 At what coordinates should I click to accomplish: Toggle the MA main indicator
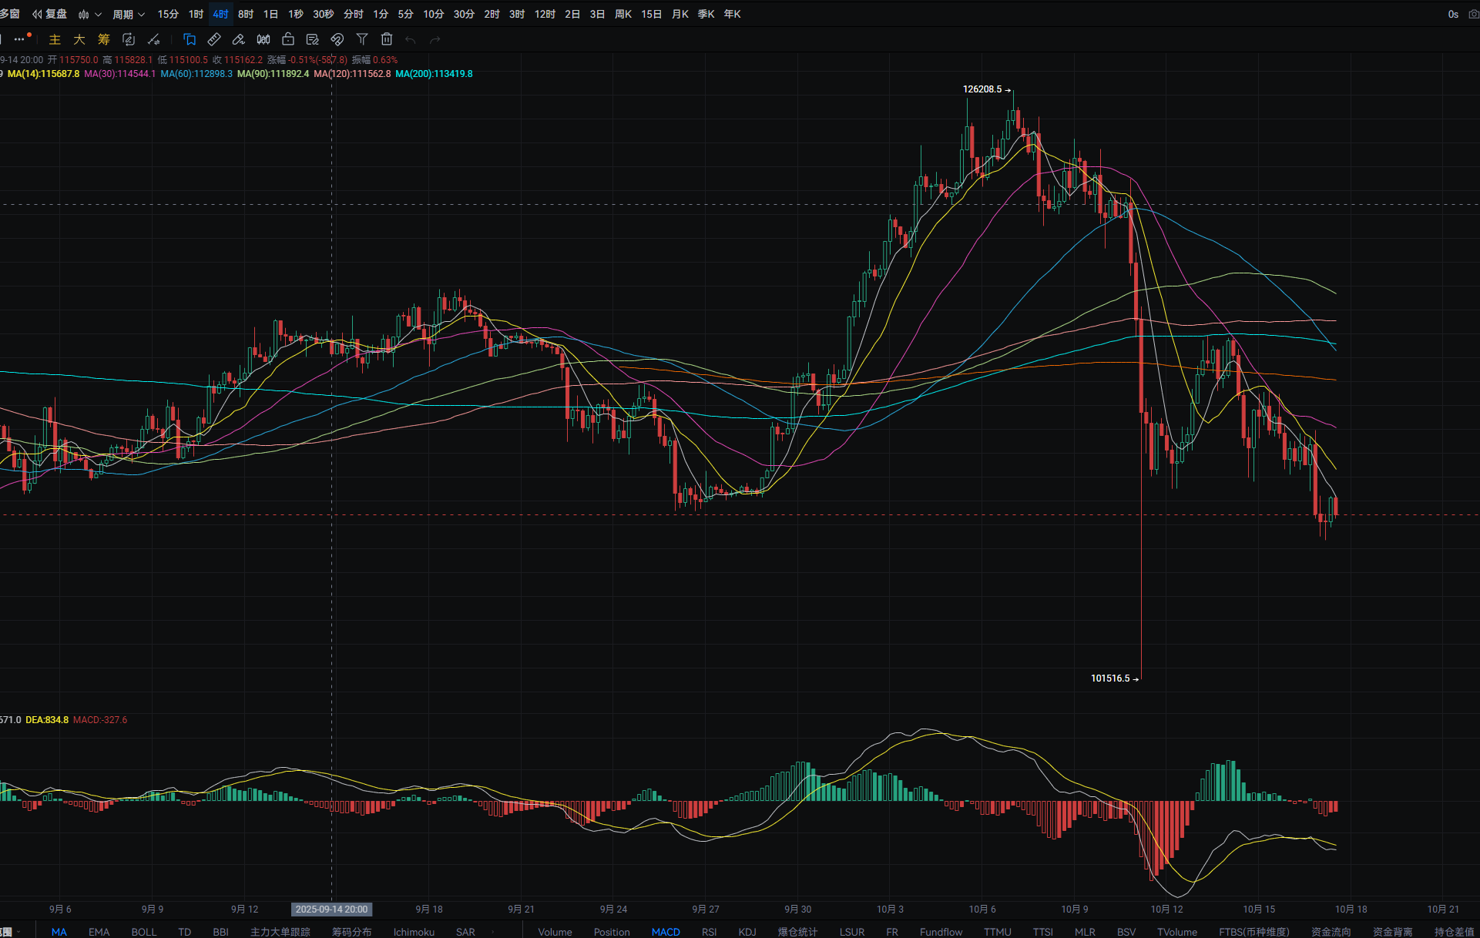point(59,932)
